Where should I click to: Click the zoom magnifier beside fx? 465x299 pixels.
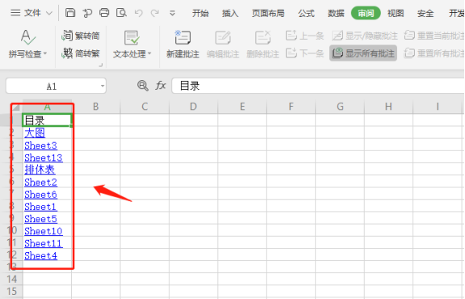pos(143,86)
